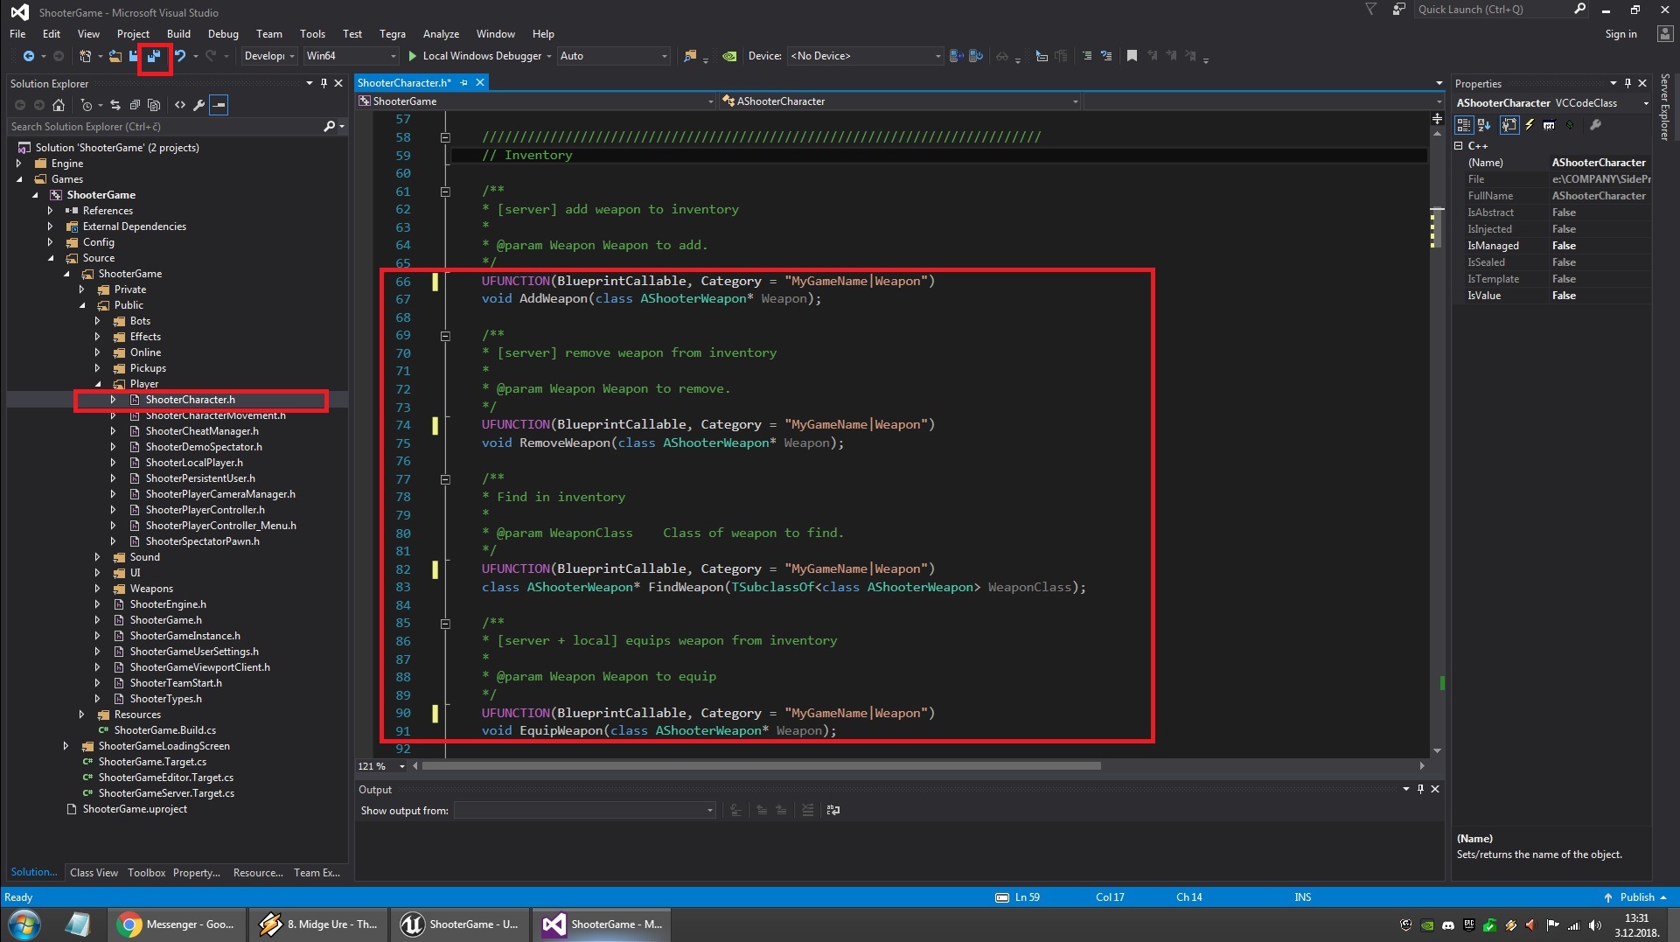Image resolution: width=1680 pixels, height=942 pixels.
Task: Sort properties alphabetically in Properties panel
Action: (1484, 125)
